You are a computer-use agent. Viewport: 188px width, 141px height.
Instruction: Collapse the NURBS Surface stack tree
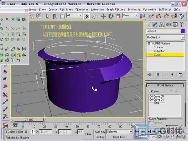click(x=149, y=44)
